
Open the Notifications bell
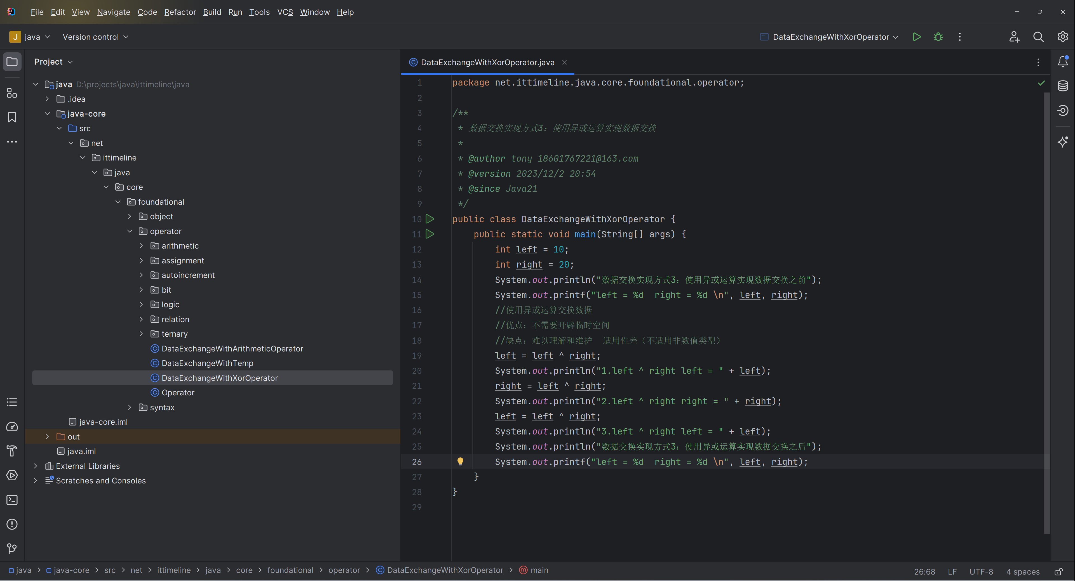[1063, 62]
